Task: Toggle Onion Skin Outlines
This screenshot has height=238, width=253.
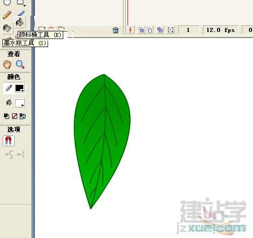Action: point(149,30)
